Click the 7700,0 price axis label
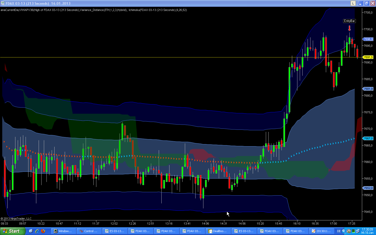 [x=368, y=29]
